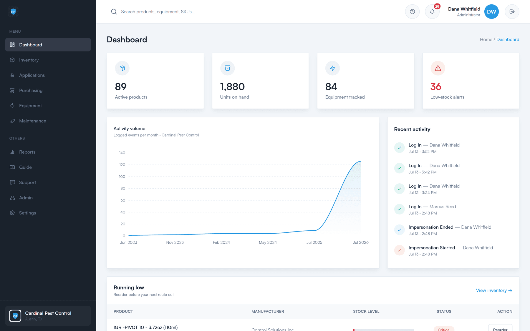Screen dimensions: 530x331
Task: Follow the View inventory link
Action: pyautogui.click(x=494, y=290)
